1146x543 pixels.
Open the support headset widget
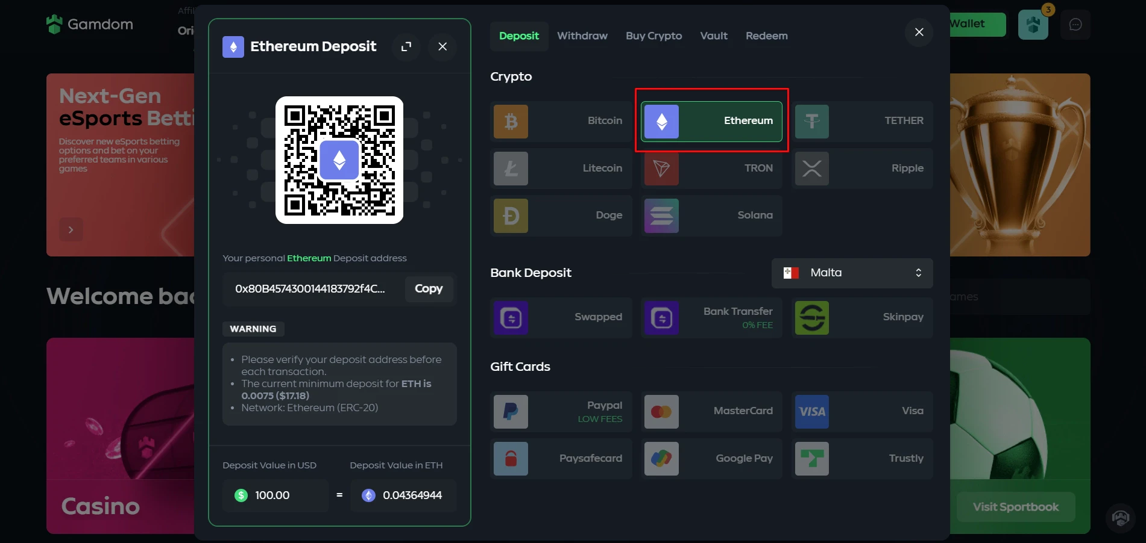[x=1121, y=518]
